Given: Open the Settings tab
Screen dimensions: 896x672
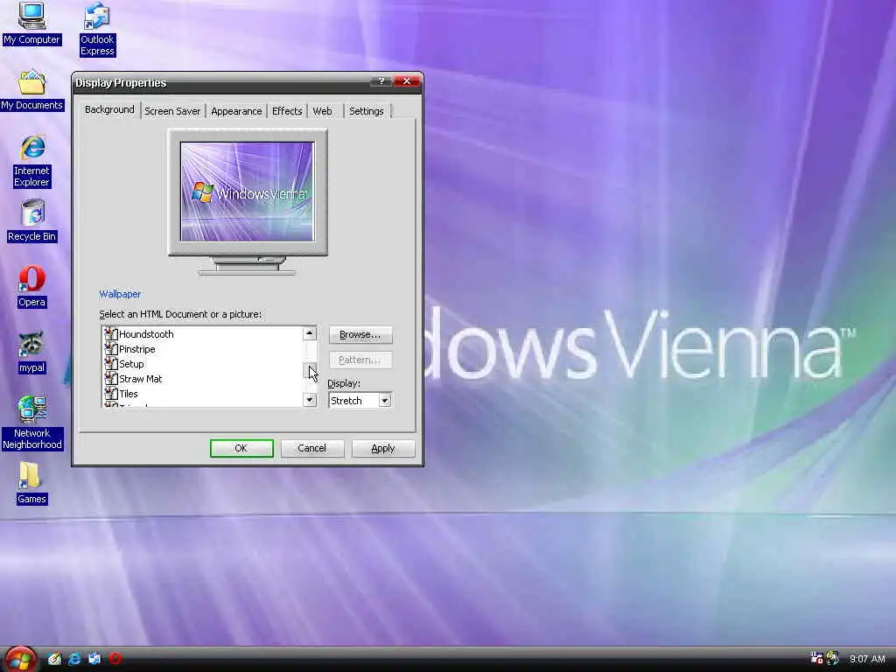Looking at the screenshot, I should (x=367, y=111).
